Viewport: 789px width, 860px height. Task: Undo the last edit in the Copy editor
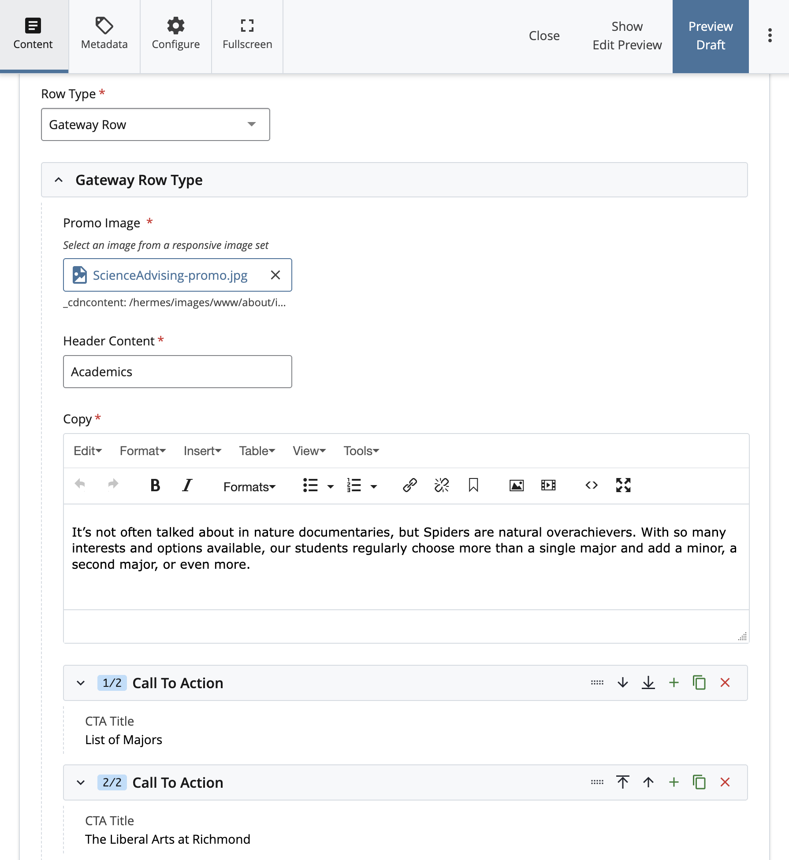[x=80, y=484]
